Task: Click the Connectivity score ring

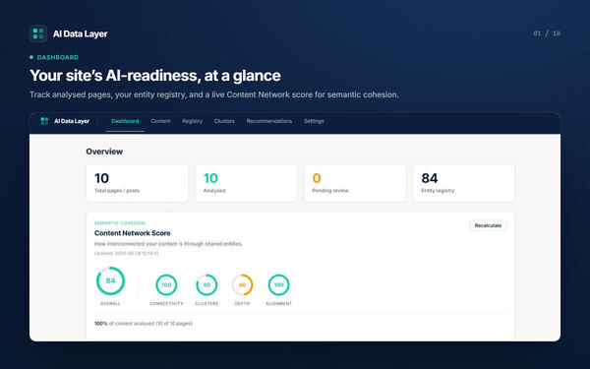Action: (166, 285)
